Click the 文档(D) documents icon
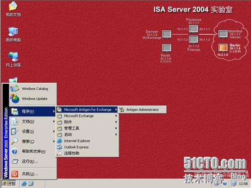The image size is (251, 188). pyautogui.click(x=15, y=121)
